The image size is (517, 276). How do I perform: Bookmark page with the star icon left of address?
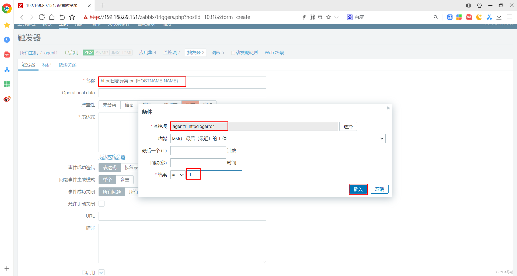pyautogui.click(x=72, y=17)
